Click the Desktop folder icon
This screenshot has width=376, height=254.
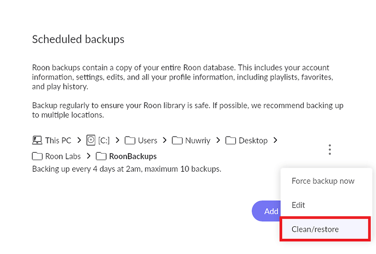(231, 141)
